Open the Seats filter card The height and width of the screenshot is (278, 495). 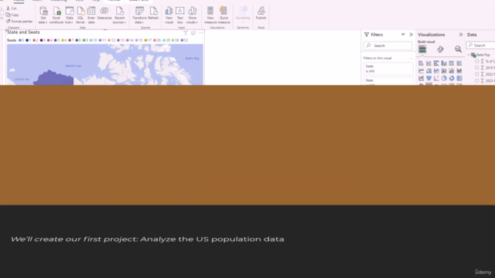pyautogui.click(x=388, y=69)
